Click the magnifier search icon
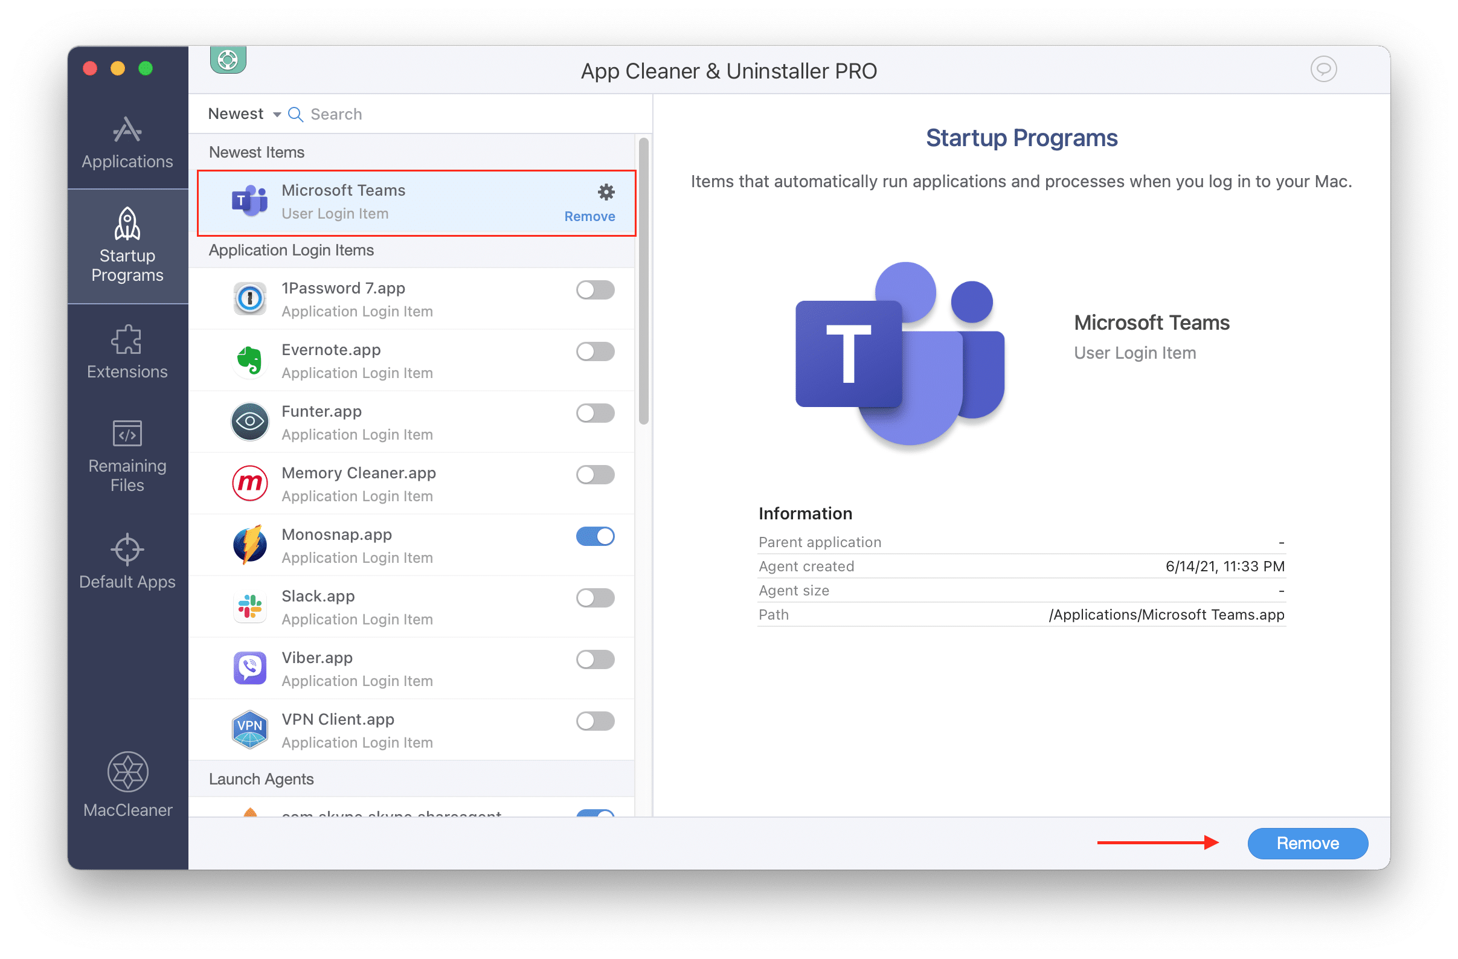1458x959 pixels. tap(295, 115)
